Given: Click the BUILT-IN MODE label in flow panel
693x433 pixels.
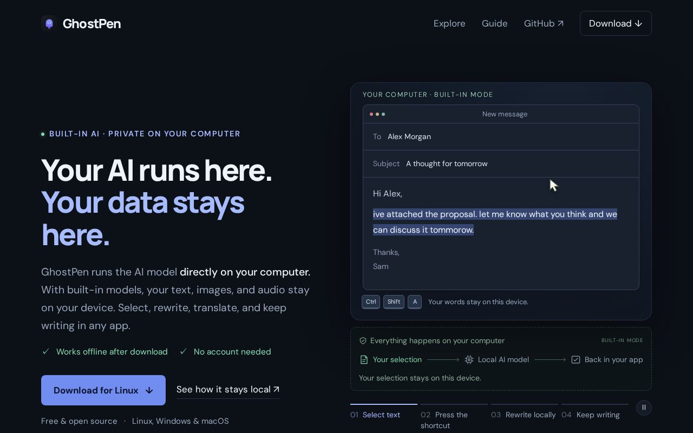Looking at the screenshot, I should (x=622, y=340).
